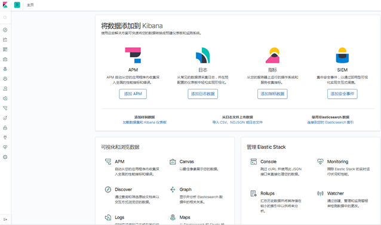
Task: Click the add metric data button under 指标
Action: pos(272,94)
